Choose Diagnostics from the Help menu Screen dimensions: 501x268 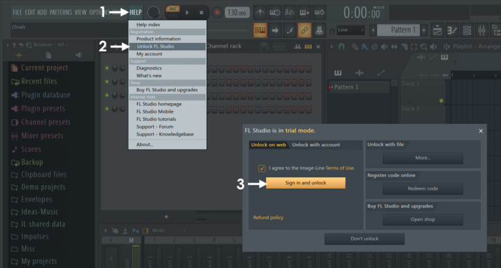pyautogui.click(x=168, y=68)
